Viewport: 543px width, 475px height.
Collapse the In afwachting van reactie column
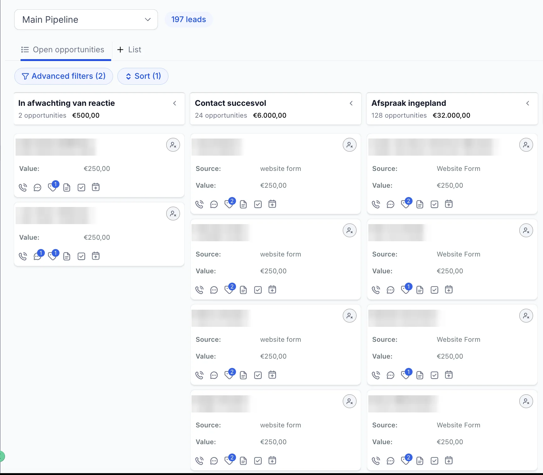click(x=175, y=103)
